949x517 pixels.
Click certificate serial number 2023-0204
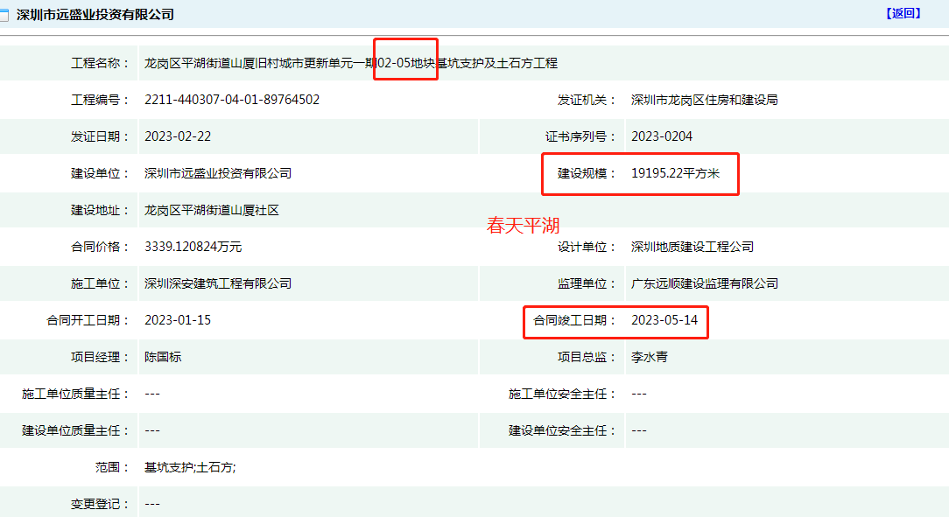[x=662, y=136]
